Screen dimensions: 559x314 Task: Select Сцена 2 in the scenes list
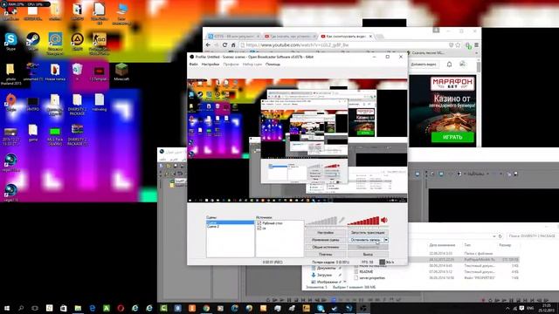tap(213, 227)
